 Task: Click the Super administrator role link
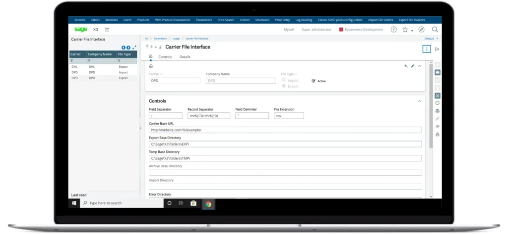pos(317,29)
